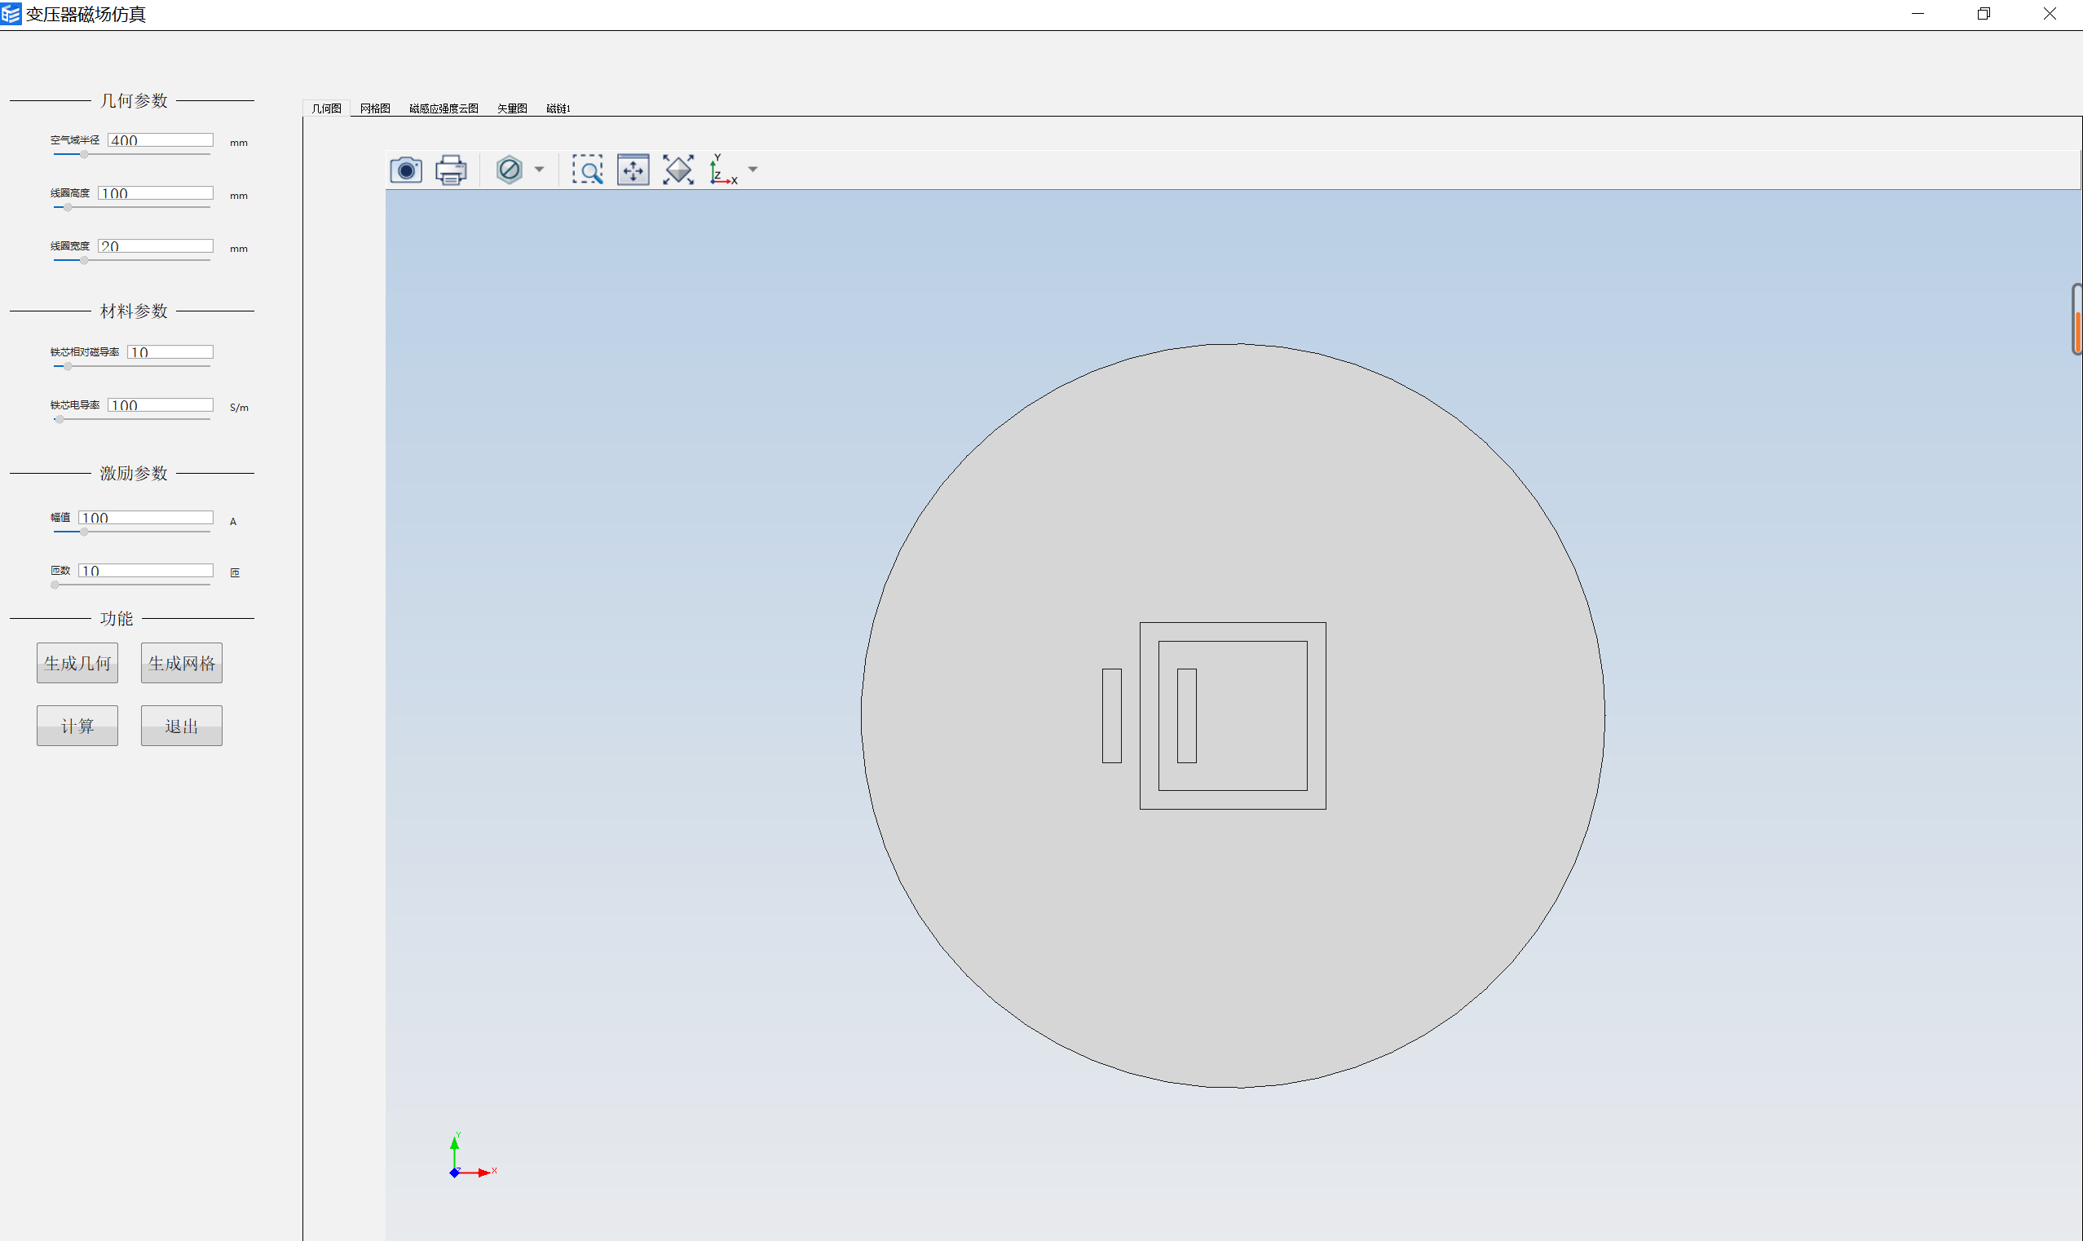Screen dimensions: 2083x1241
Task: Click the 生成几何 button
Action: tap(77, 663)
